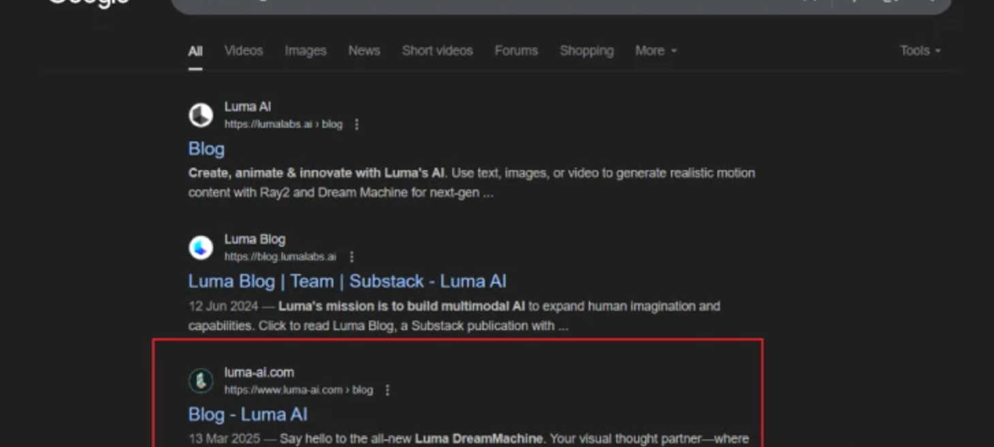
Task: Click the 13 Mar 2025 snippet text
Action: click(468, 439)
